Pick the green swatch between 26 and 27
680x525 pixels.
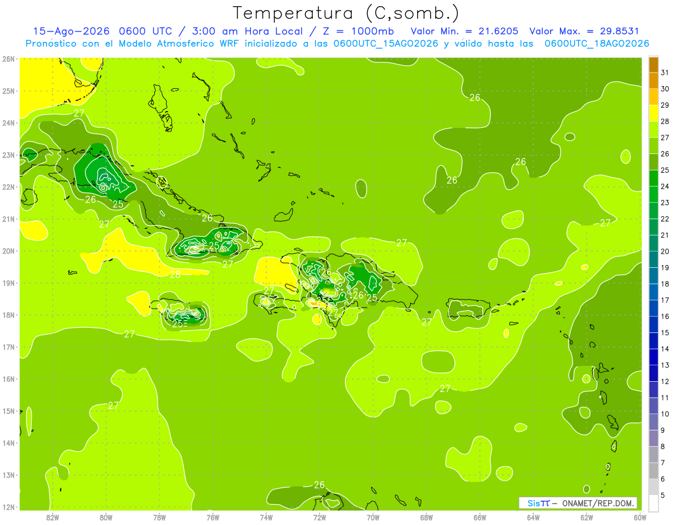click(x=653, y=146)
